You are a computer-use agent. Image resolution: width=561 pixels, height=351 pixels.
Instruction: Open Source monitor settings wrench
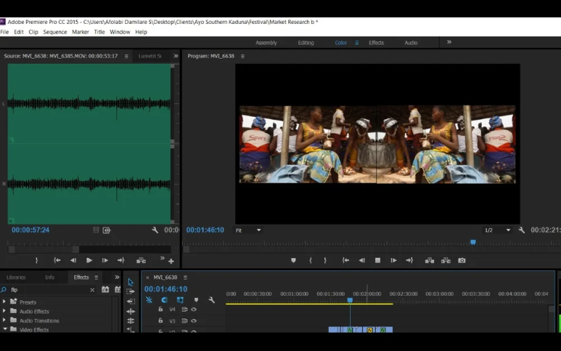pos(155,230)
